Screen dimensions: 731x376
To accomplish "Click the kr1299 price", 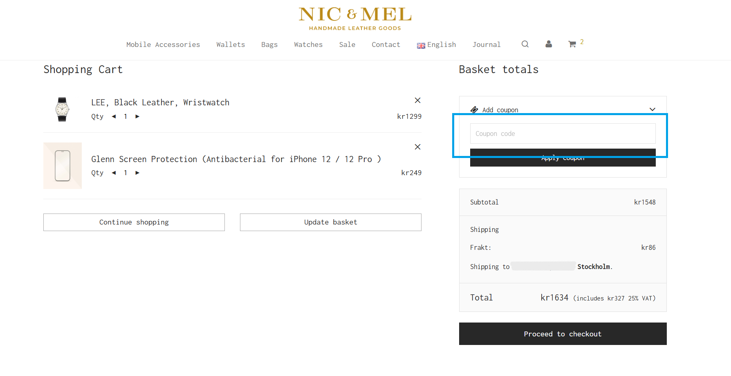I will (x=409, y=116).
